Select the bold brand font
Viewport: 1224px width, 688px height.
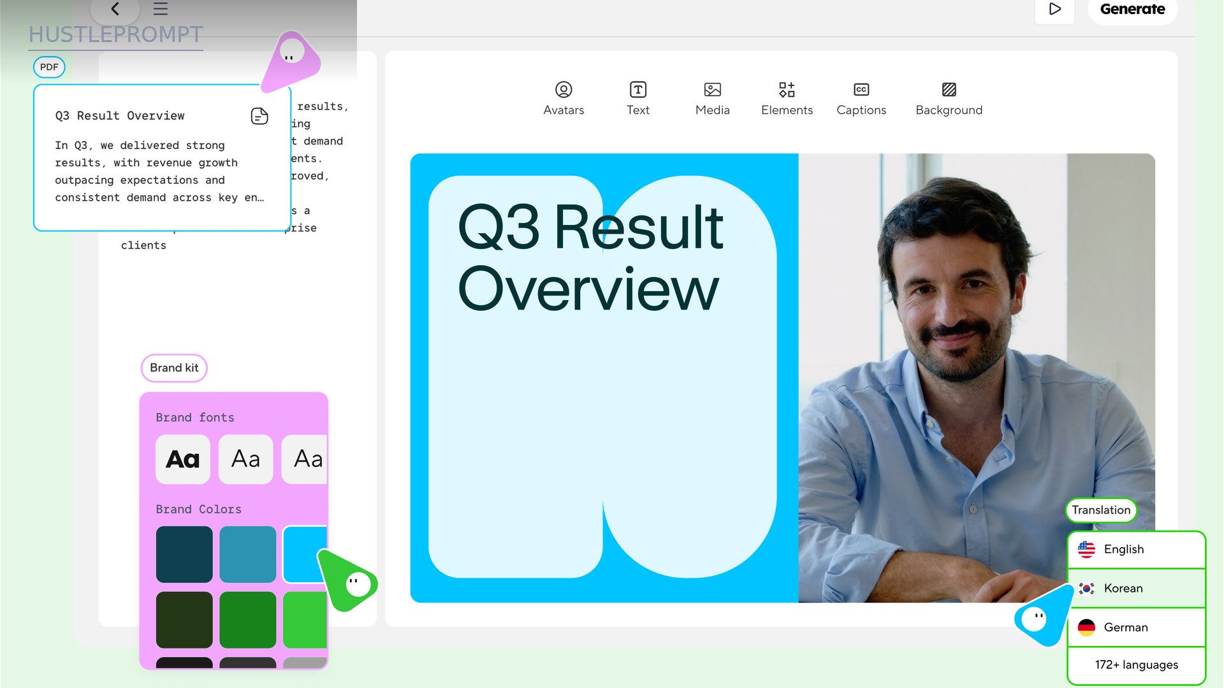point(183,459)
